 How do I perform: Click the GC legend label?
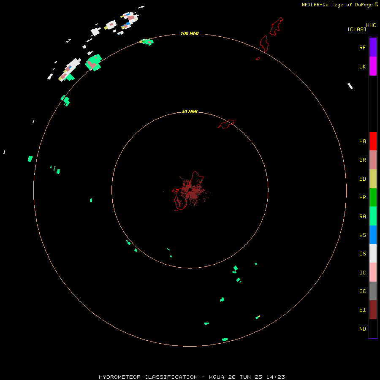[x=362, y=291]
